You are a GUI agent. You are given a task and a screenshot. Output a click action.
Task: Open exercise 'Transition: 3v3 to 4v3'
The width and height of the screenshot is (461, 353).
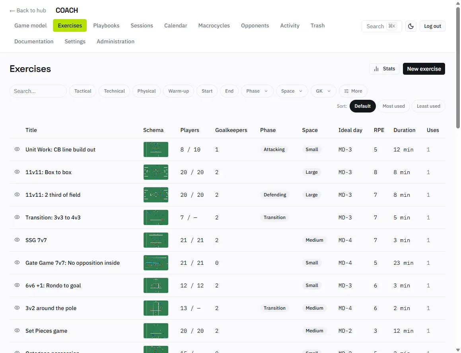[x=53, y=217]
